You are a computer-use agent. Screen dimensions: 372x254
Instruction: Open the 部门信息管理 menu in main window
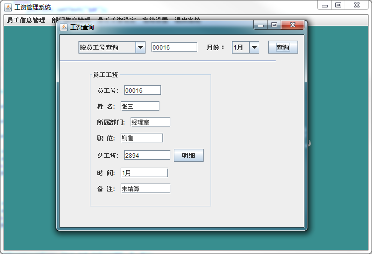[x=71, y=19]
